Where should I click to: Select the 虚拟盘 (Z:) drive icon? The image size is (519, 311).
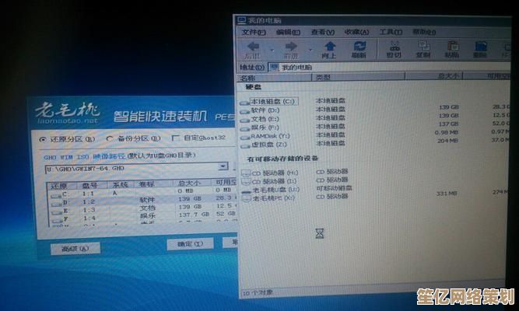click(245, 145)
